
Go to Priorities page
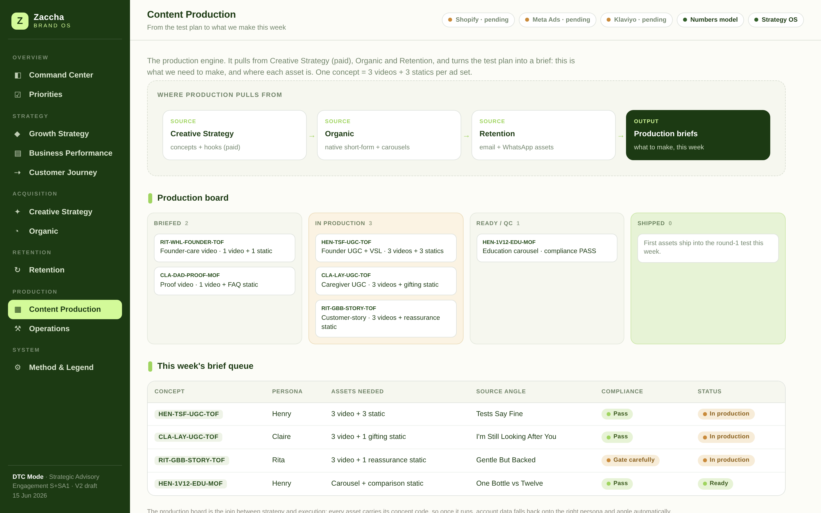coord(65,94)
